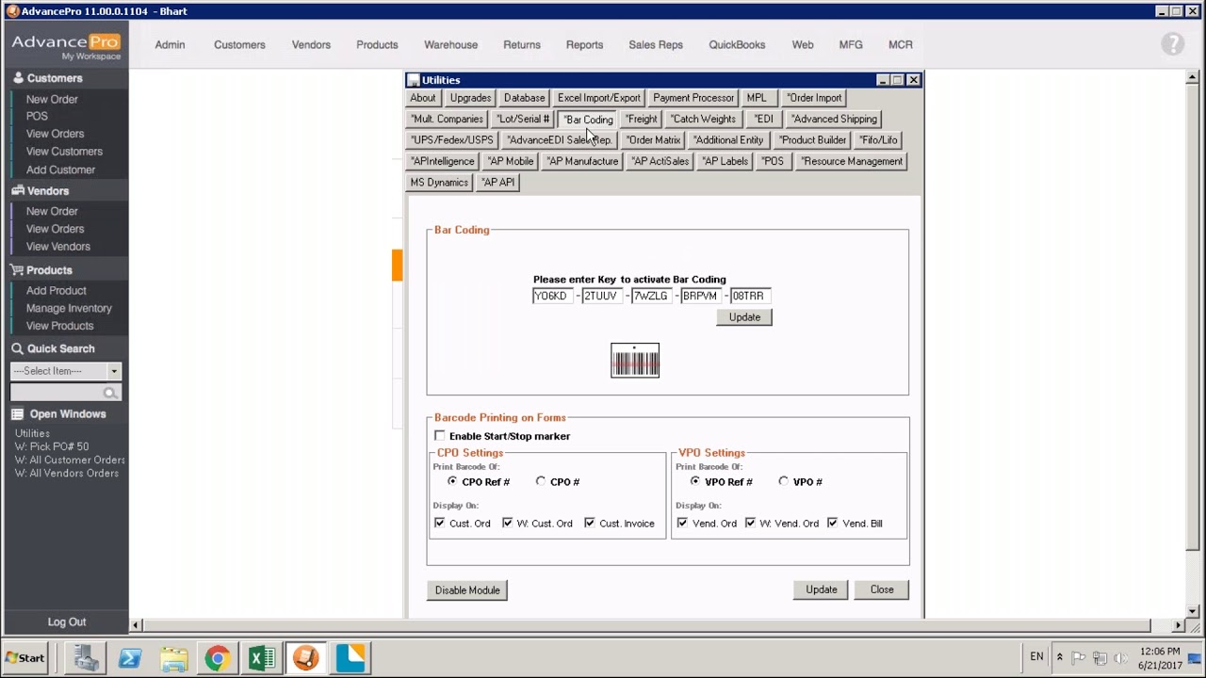This screenshot has width=1206, height=678.
Task: Switch to the Database tab
Action: tap(524, 98)
